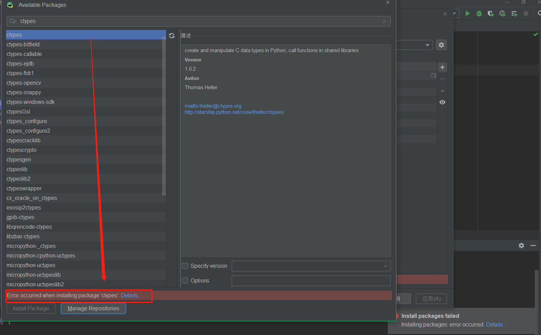Select ctypescrypto package
The width and height of the screenshot is (541, 335).
pos(86,150)
